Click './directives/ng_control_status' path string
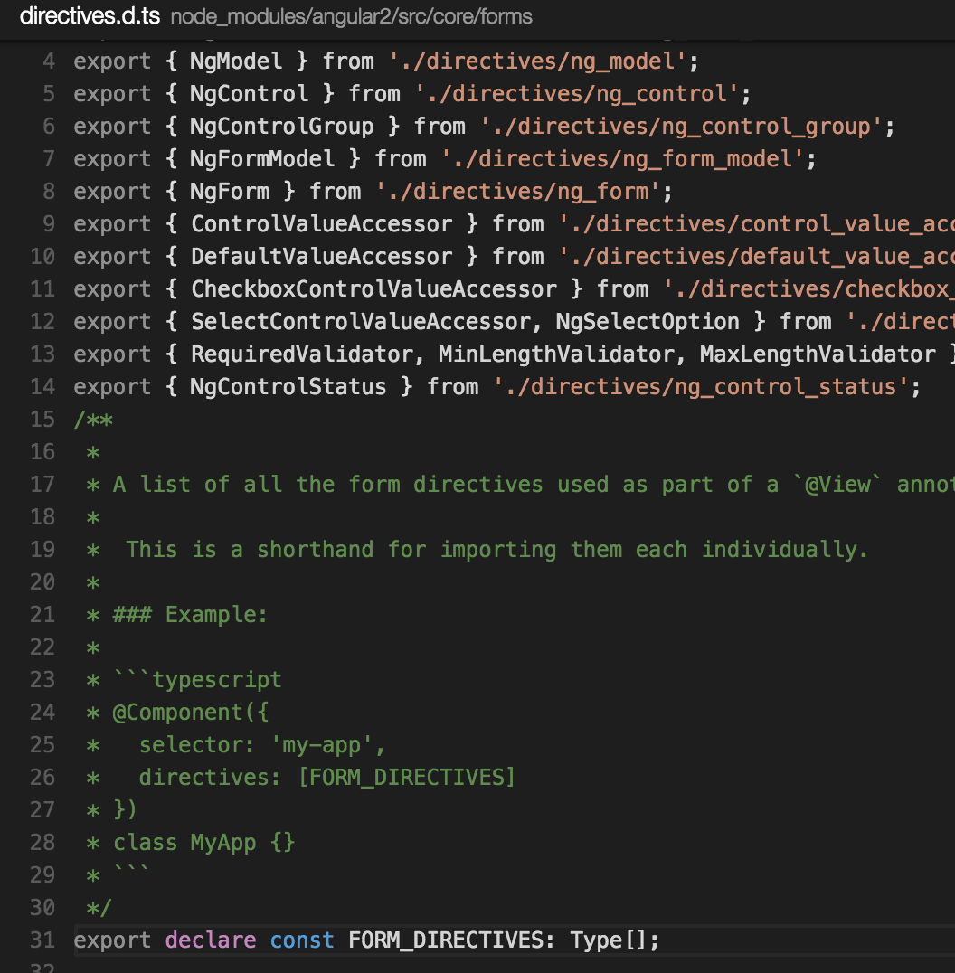Viewport: 955px width, 973px height. coord(701,387)
